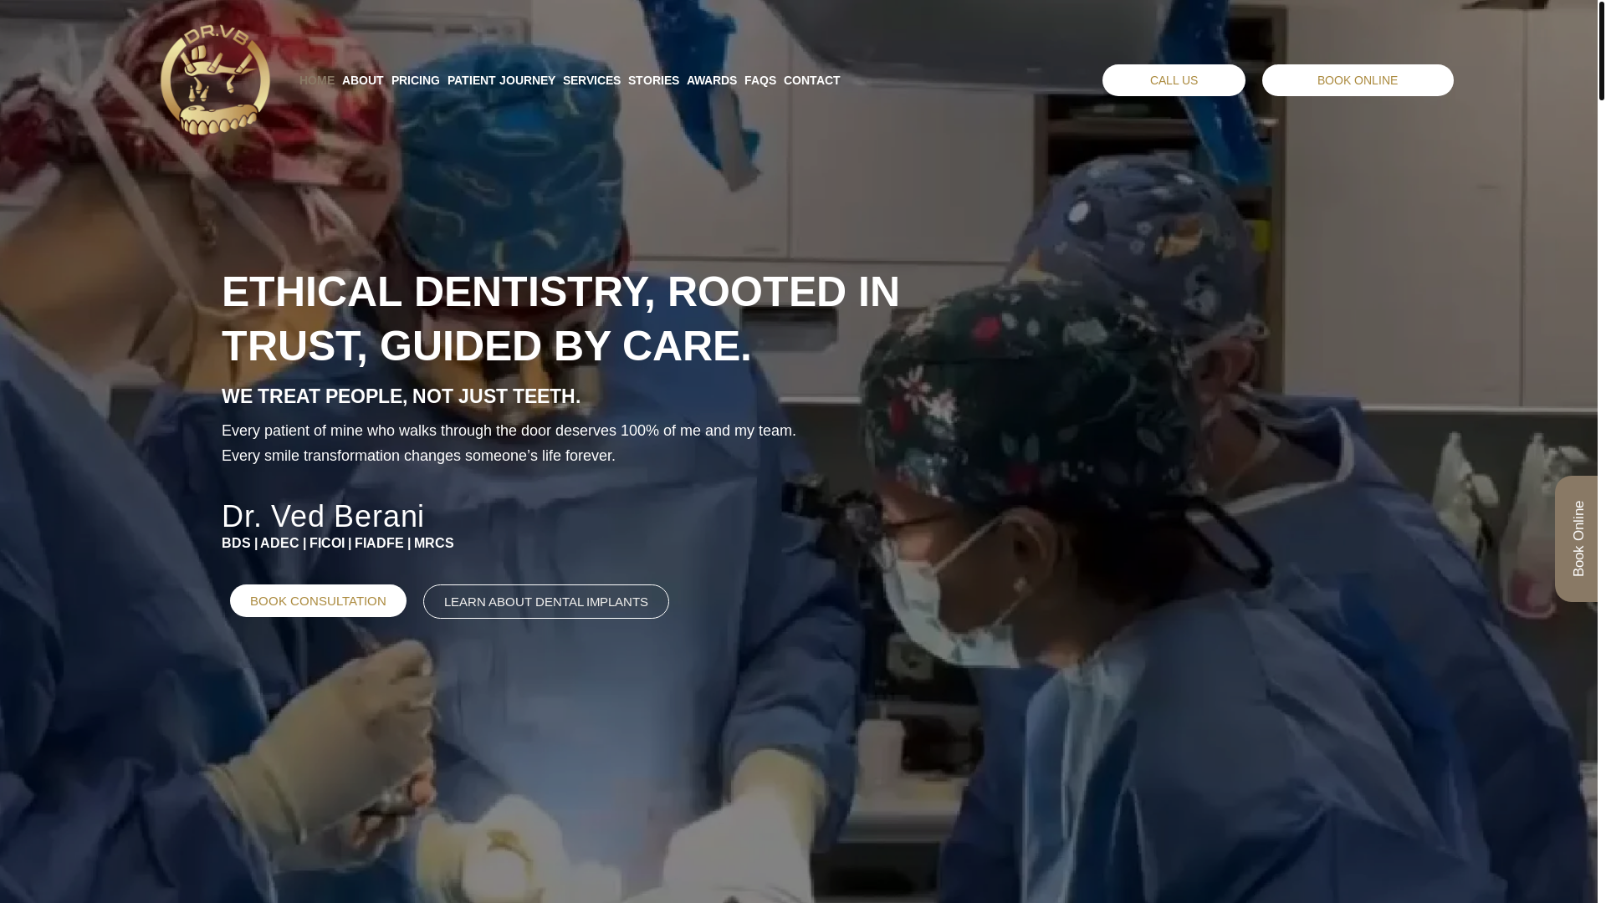The width and height of the screenshot is (1606, 903).
Task: Go to the ABOUT page
Action: pos(363,80)
